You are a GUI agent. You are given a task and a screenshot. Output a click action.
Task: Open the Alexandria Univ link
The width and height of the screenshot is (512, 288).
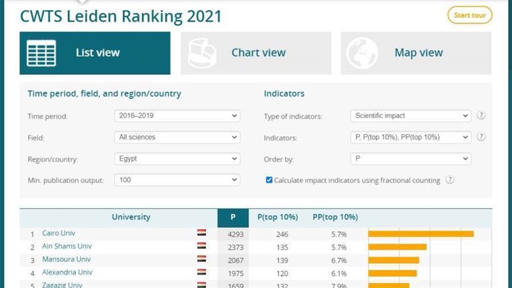67,272
